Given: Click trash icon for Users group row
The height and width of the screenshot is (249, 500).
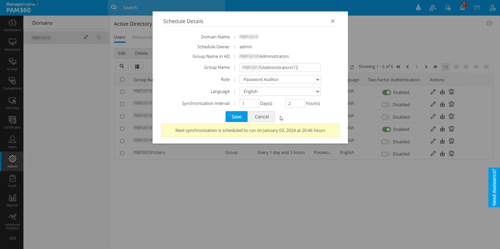Looking at the screenshot, I should 452,154.
